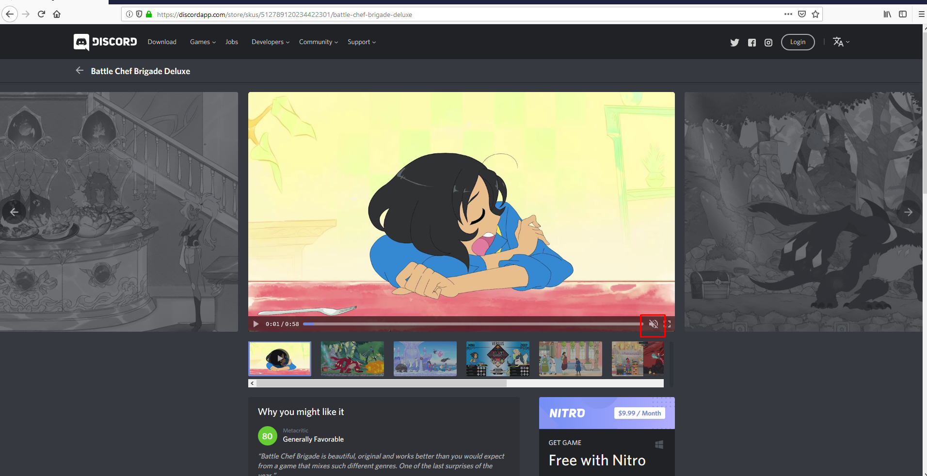Go to the previous media slide

pyautogui.click(x=14, y=212)
